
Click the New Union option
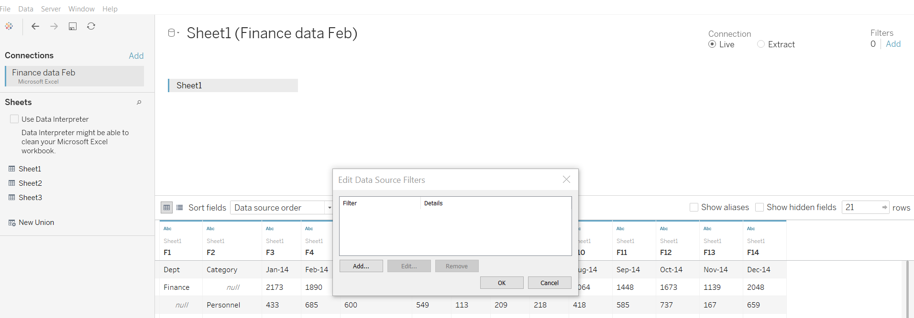[32, 223]
